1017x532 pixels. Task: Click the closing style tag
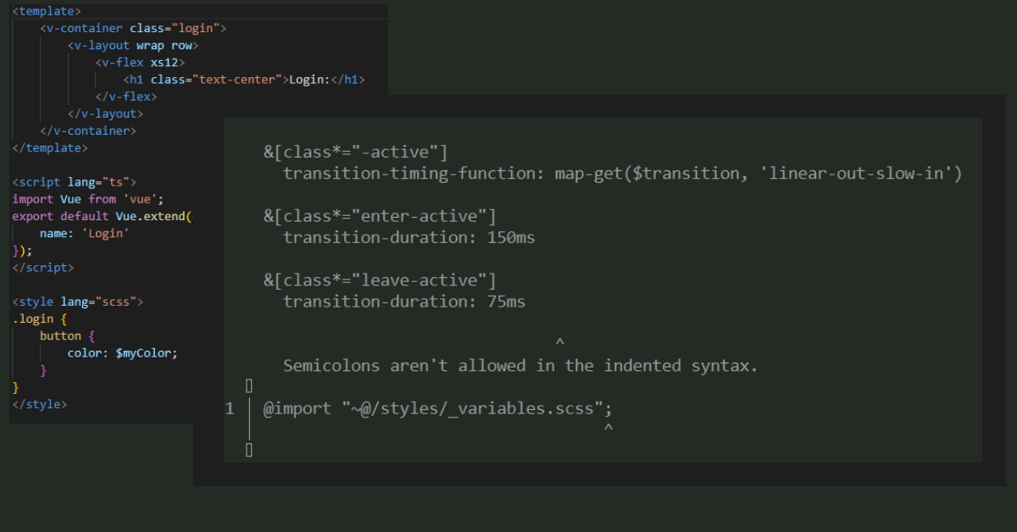39,404
